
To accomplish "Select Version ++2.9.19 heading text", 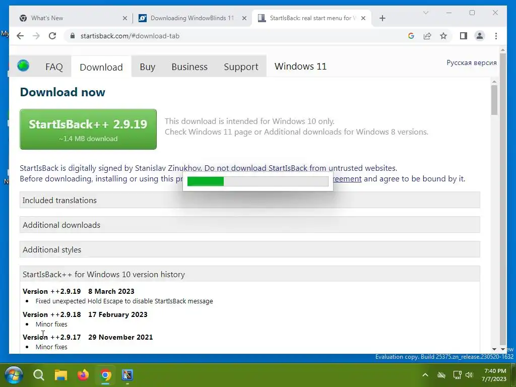I will click(52, 291).
